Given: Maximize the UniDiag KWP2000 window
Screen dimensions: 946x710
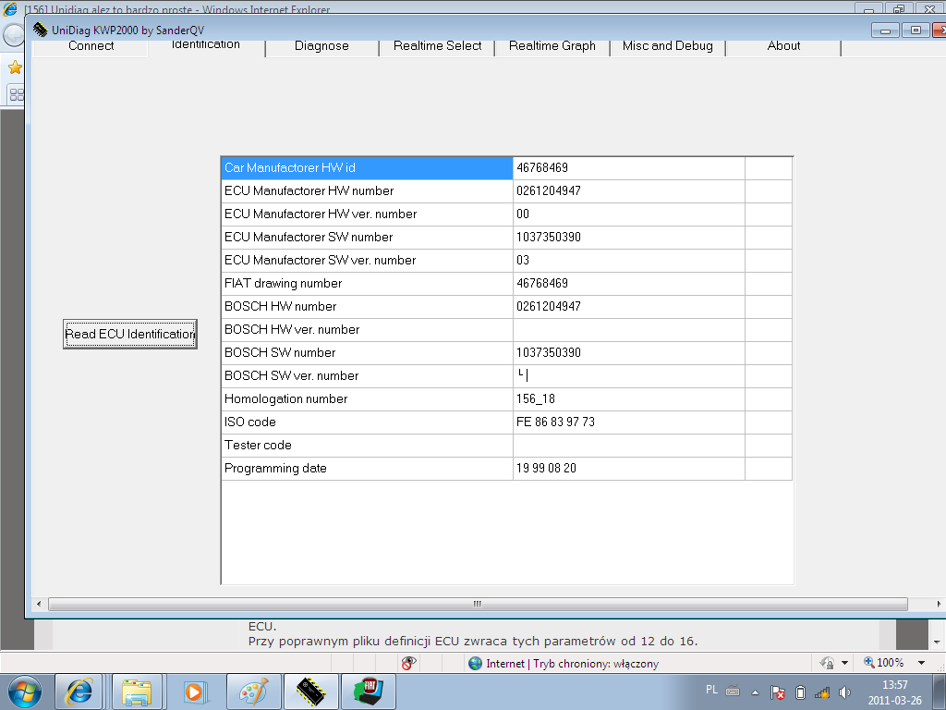Looking at the screenshot, I should (x=916, y=31).
